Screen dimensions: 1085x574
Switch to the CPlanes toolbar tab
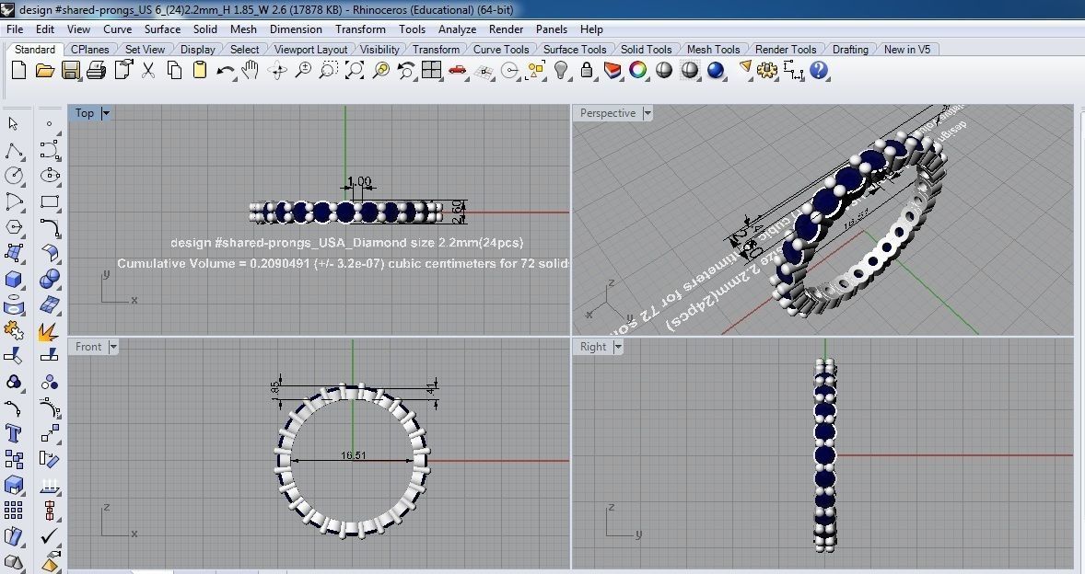[90, 49]
